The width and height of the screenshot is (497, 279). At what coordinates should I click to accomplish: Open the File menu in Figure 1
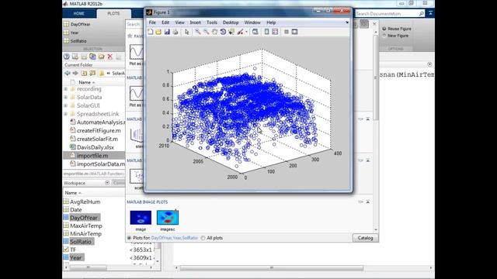coord(152,22)
